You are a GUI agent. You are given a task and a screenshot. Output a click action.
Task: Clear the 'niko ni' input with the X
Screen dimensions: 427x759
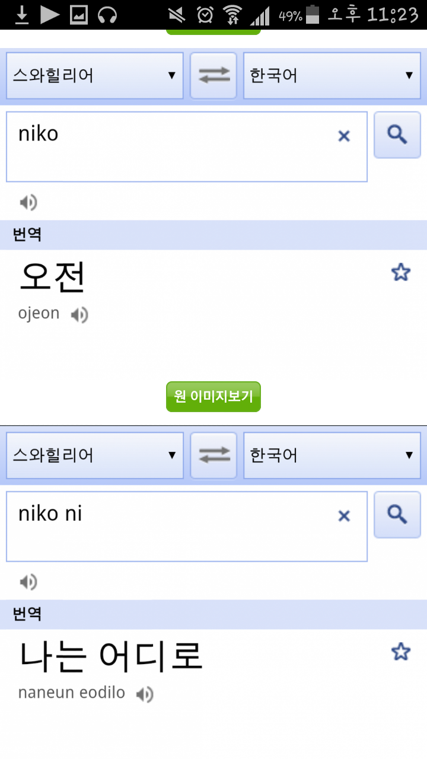tap(344, 516)
